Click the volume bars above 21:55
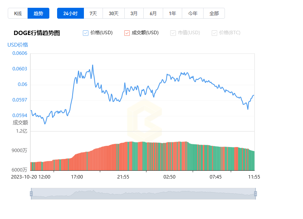 coord(123,156)
